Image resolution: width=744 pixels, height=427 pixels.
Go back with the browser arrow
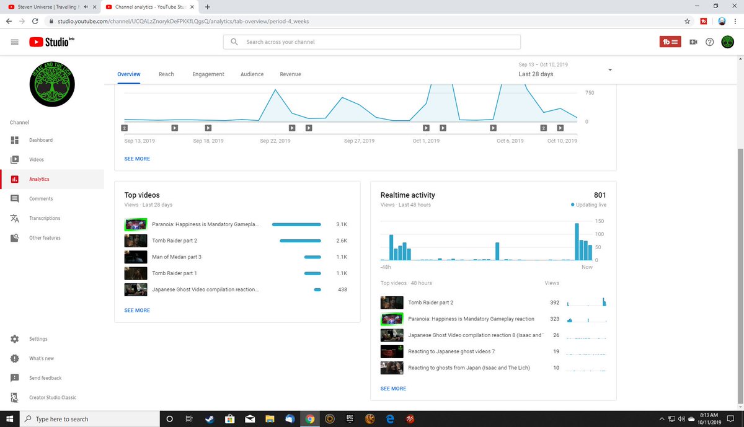pyautogui.click(x=9, y=20)
